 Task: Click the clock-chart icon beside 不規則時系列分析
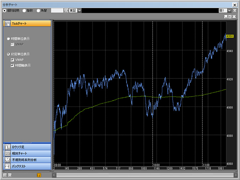pyautogui.click(x=7, y=160)
